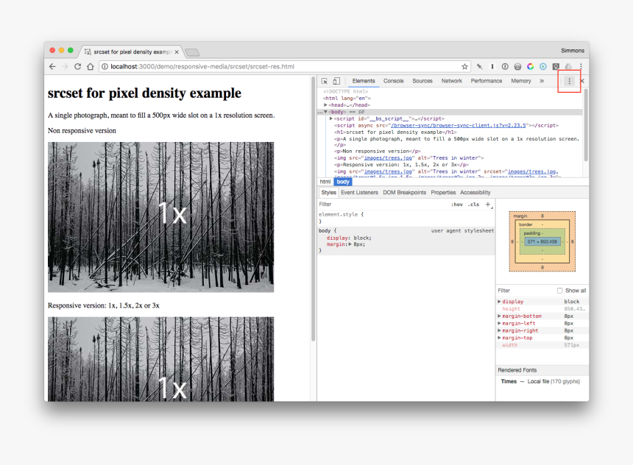Expand computed margin-left property
This screenshot has width=633, height=465.
click(x=499, y=323)
